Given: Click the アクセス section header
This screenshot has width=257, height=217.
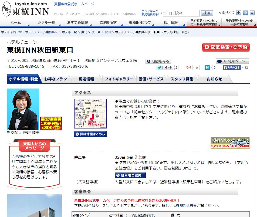Looking at the screenshot, I should 155,93.
